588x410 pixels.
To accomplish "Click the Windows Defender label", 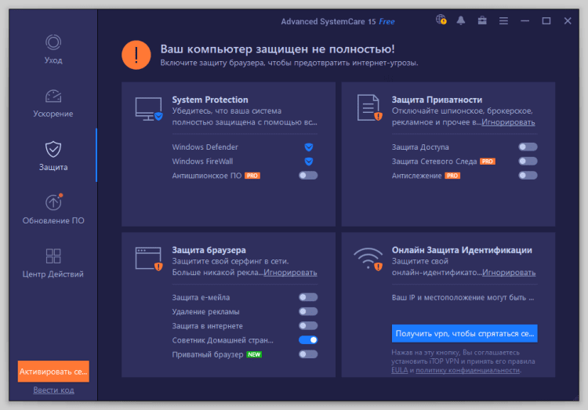I will (x=205, y=147).
